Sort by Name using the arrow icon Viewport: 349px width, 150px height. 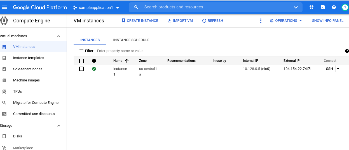pos(127,61)
